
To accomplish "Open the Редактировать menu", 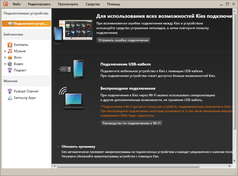I will 39,4.
